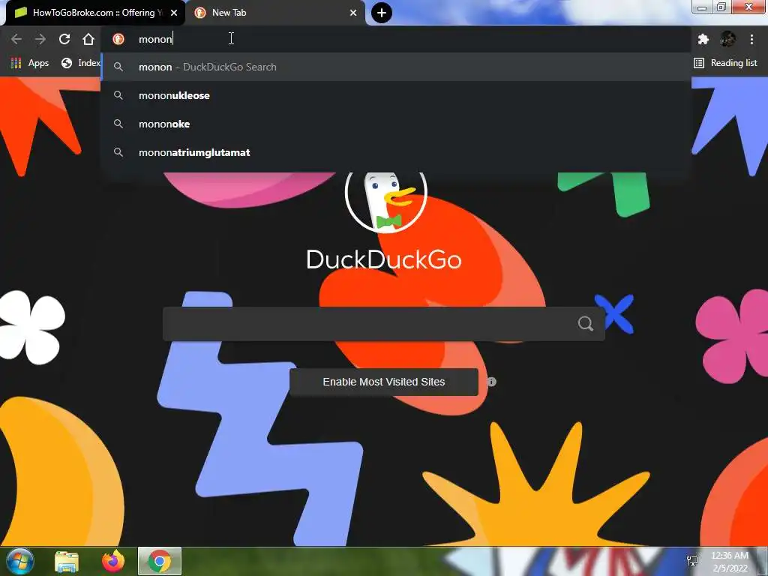Viewport: 768px width, 576px height.
Task: Open the user profile avatar
Action: click(727, 39)
